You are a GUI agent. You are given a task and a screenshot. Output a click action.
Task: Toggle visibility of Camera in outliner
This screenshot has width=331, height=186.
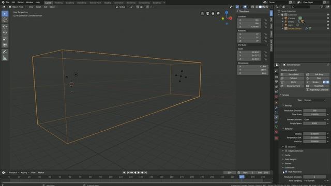coord(328,18)
